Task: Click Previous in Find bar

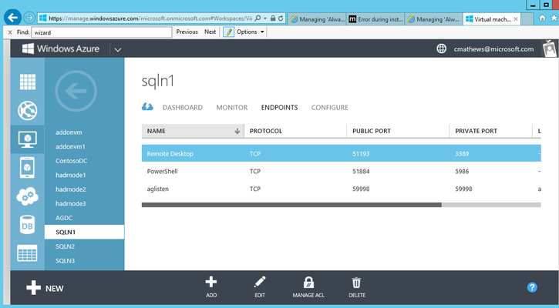Action: pyautogui.click(x=187, y=32)
